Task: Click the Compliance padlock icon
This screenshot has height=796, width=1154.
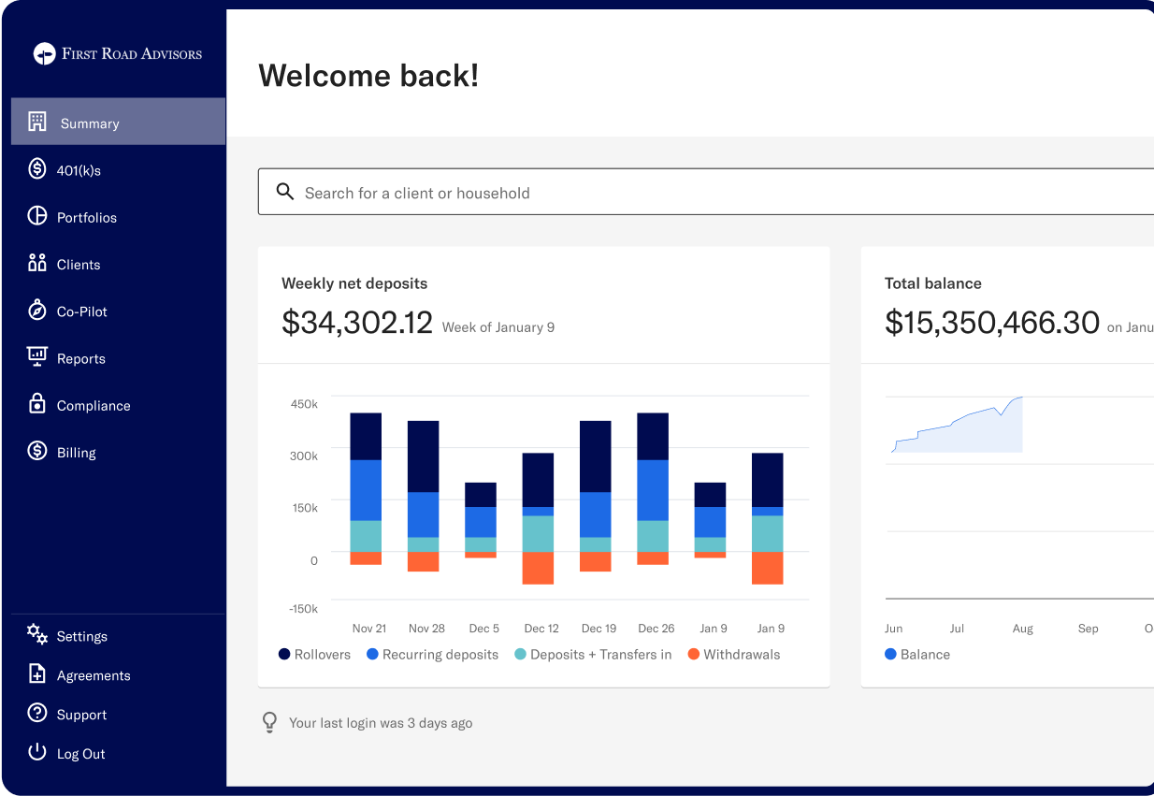Action: click(x=37, y=404)
